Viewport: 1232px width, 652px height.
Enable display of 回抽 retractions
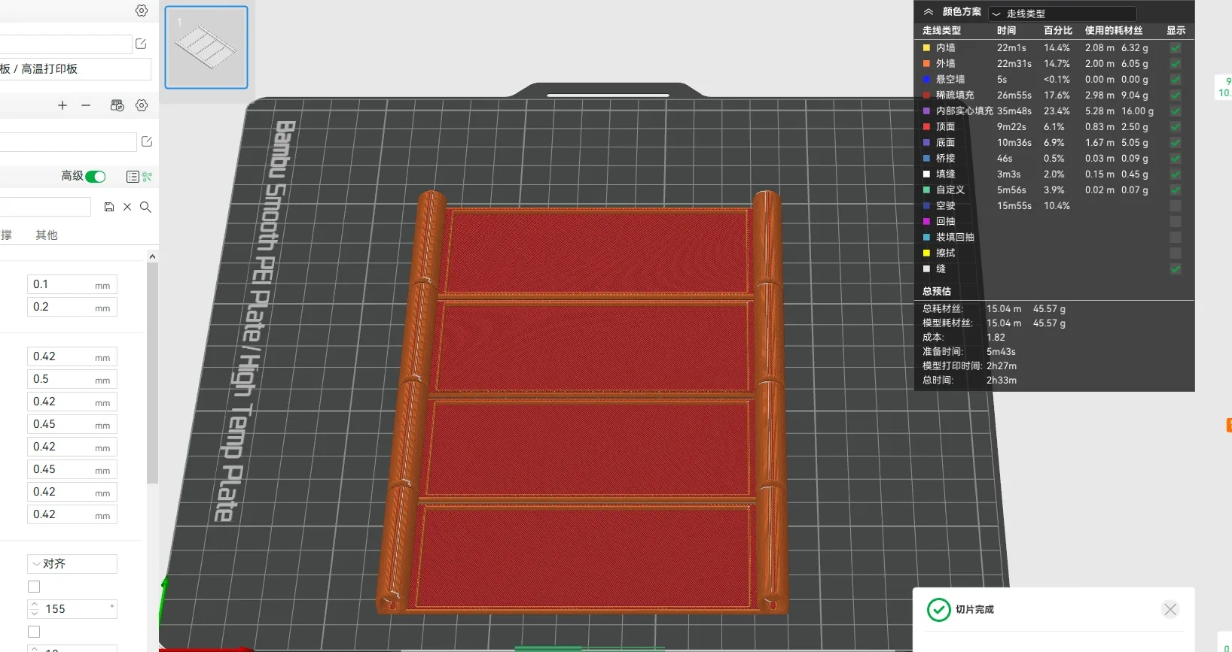click(x=1176, y=222)
